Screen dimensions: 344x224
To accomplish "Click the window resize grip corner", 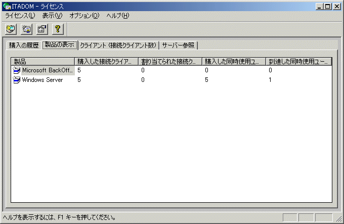I will tap(339, 218).
